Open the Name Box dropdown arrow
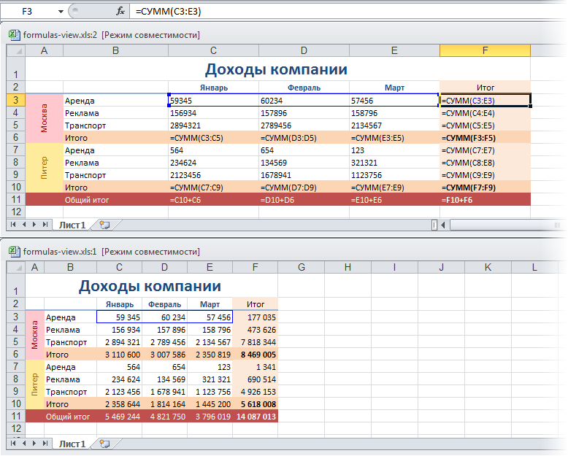Viewport: 568px width, 456px height. click(61, 12)
